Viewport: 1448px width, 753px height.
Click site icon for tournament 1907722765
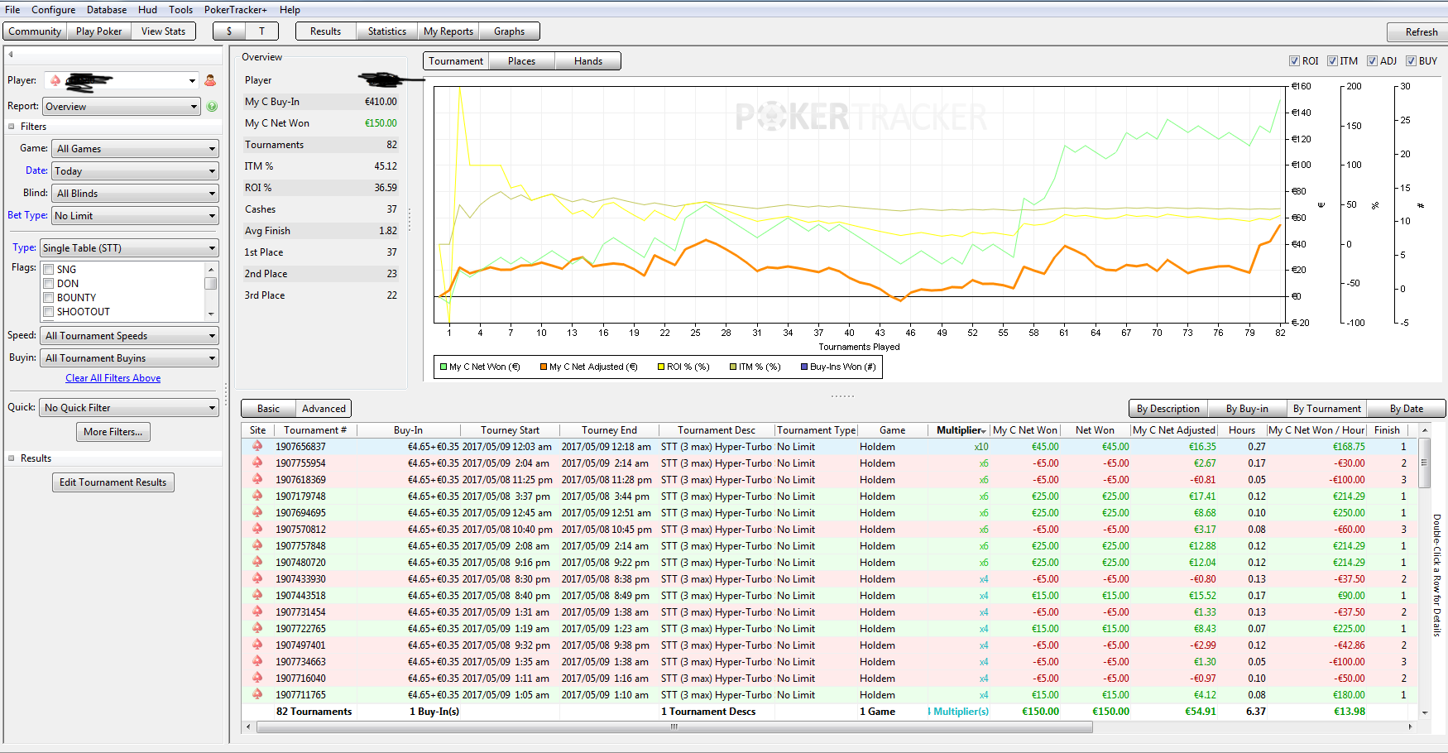click(257, 628)
